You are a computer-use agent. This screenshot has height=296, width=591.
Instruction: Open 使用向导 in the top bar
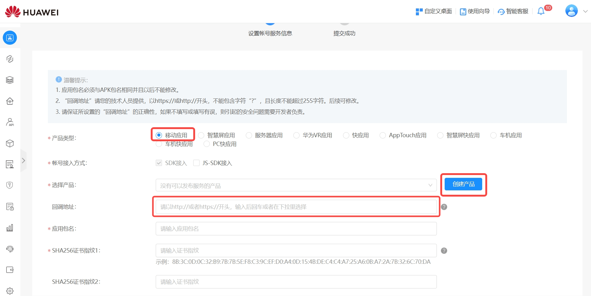tap(475, 12)
